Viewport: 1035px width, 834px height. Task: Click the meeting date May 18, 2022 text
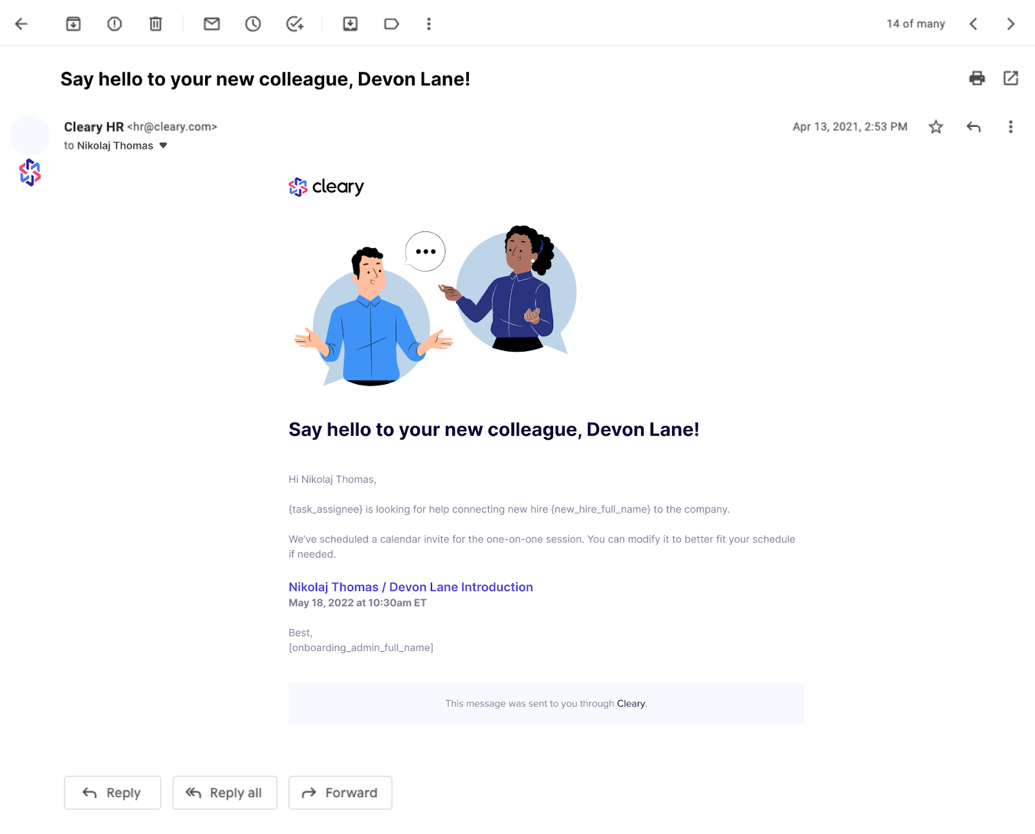[358, 603]
